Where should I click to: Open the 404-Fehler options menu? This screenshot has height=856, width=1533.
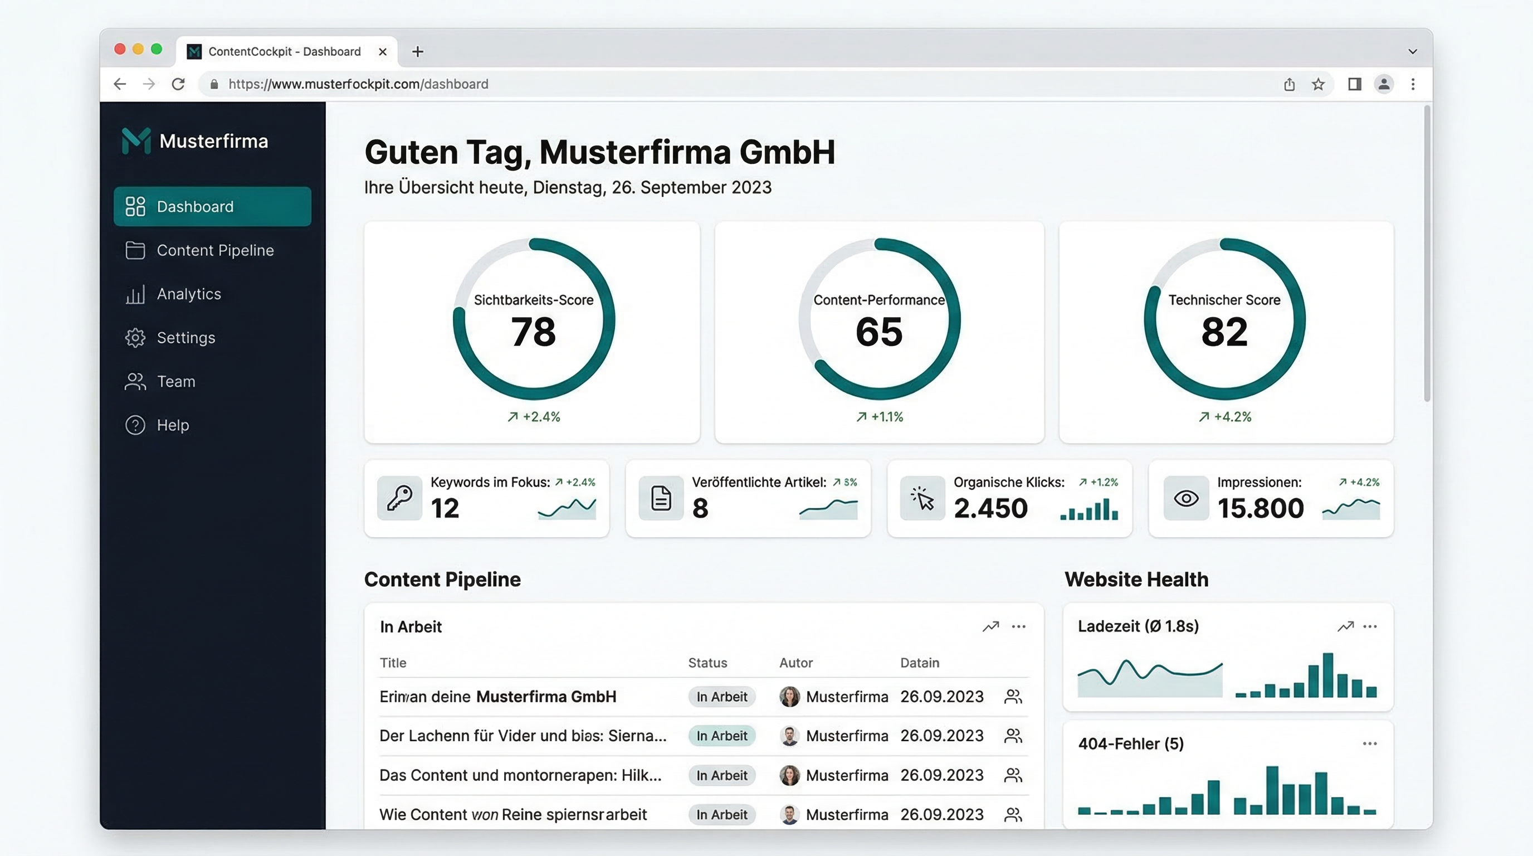(x=1370, y=743)
